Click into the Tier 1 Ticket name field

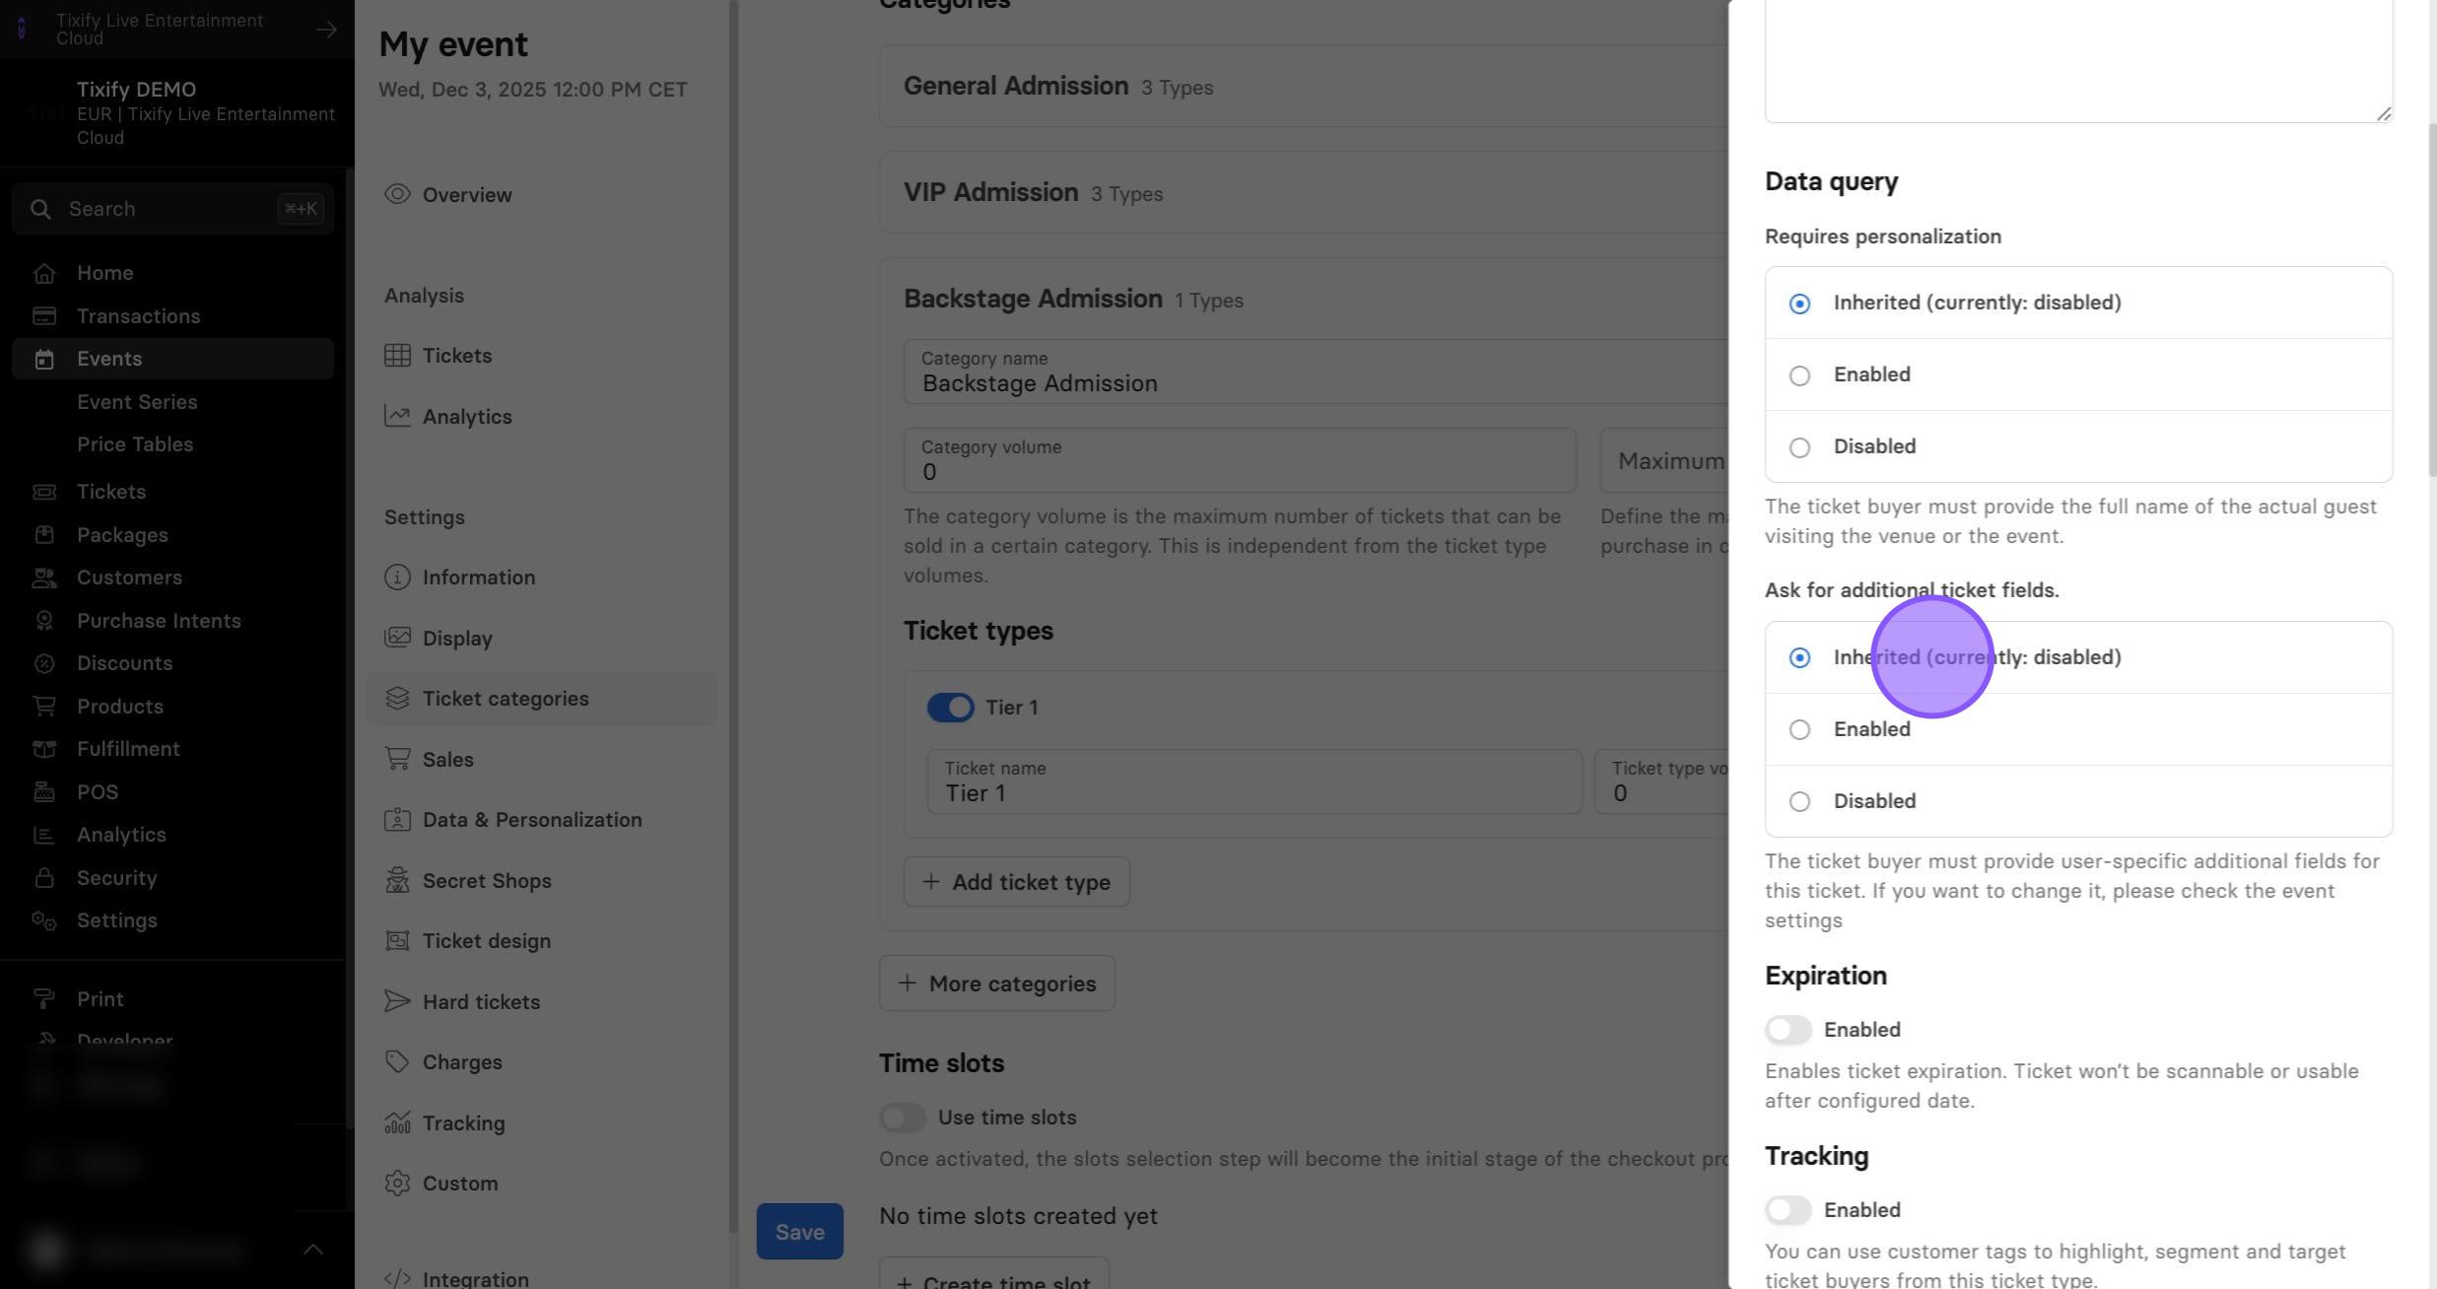pos(1253,782)
